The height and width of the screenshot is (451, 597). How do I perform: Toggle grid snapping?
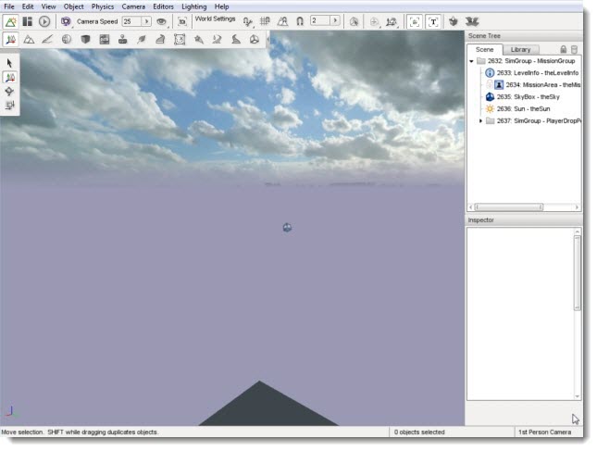click(265, 21)
